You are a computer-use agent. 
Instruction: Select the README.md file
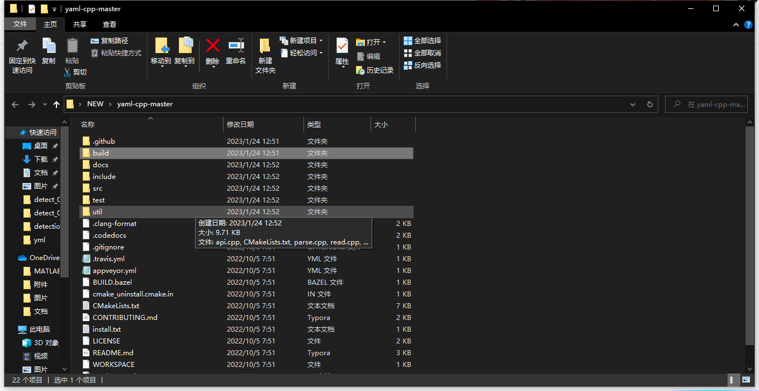click(x=246, y=353)
